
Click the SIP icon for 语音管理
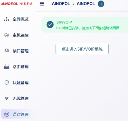[x=7, y=114]
